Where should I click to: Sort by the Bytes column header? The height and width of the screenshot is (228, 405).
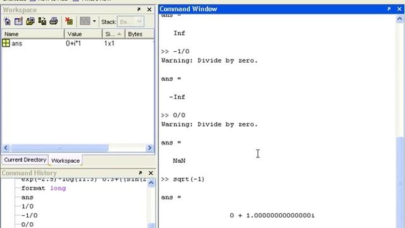(x=139, y=34)
